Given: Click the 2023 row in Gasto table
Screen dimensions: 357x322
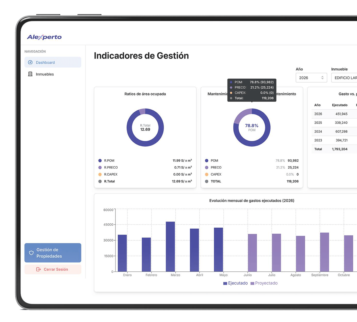Looking at the screenshot, I should (x=334, y=140).
